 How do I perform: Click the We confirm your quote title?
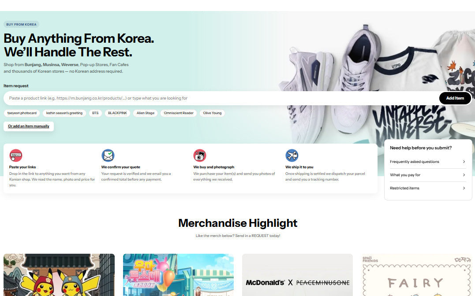(120, 167)
